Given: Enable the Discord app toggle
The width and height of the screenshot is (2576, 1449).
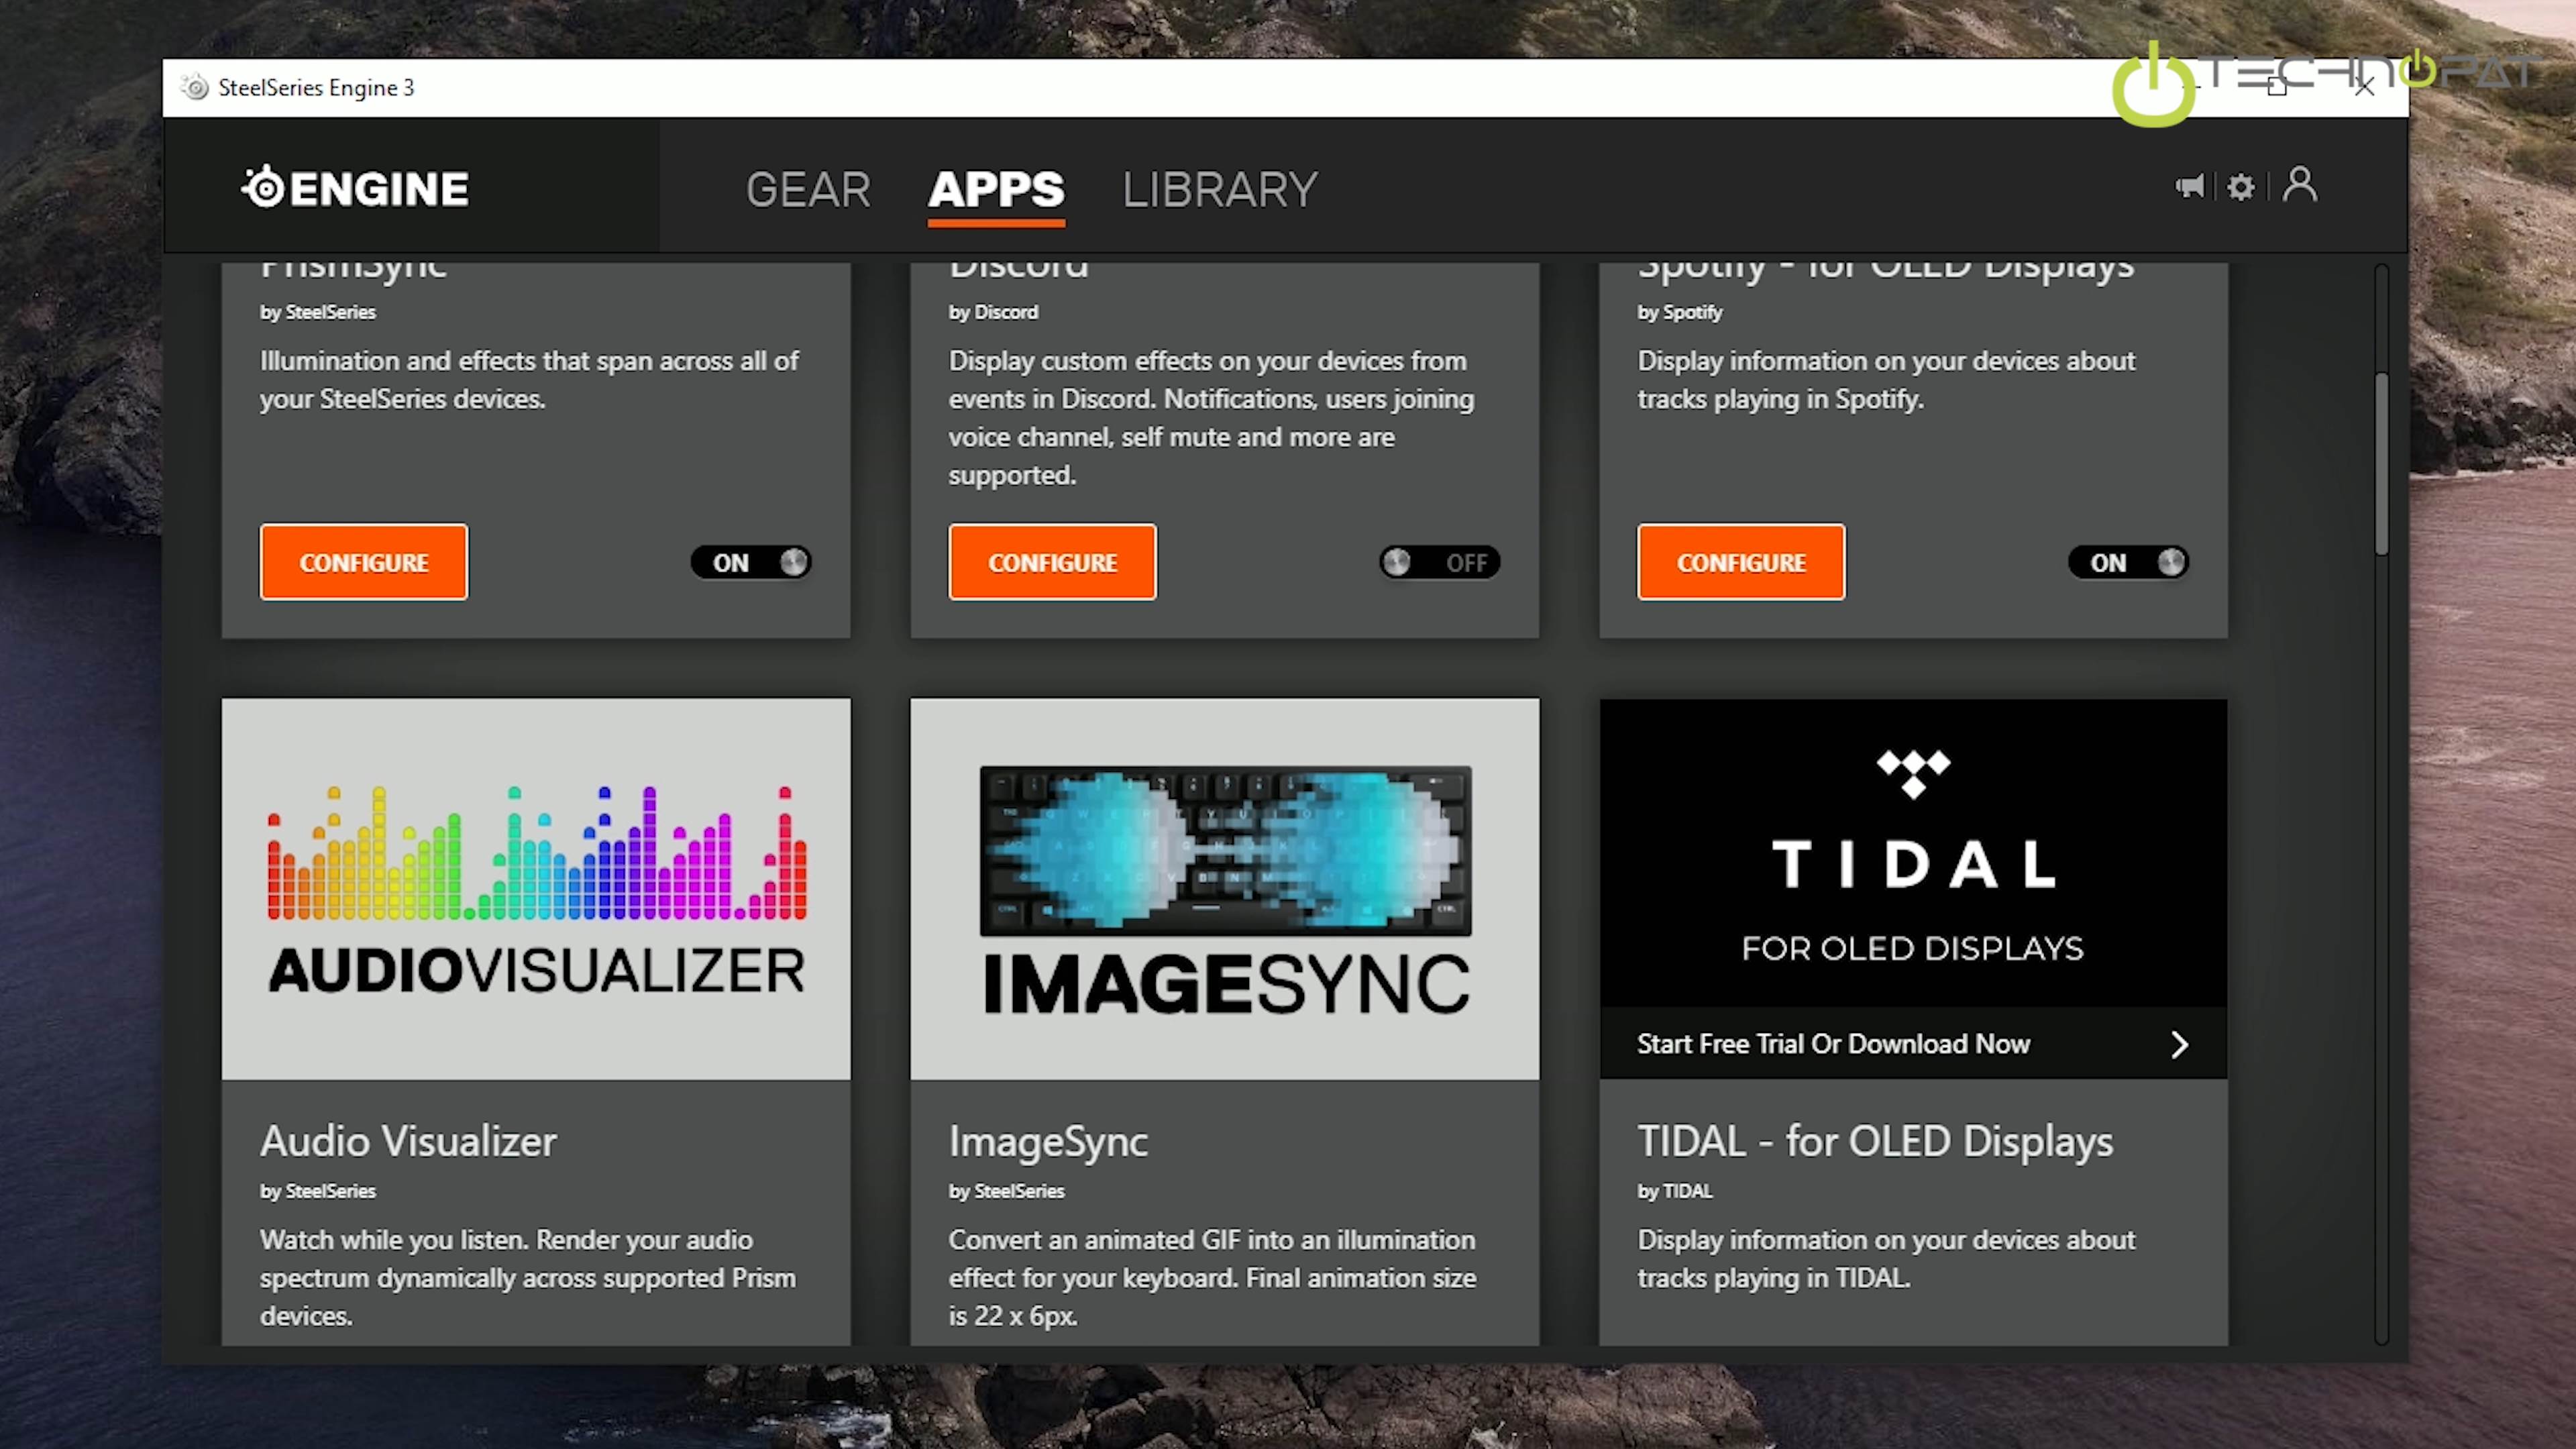Looking at the screenshot, I should click(1439, 562).
